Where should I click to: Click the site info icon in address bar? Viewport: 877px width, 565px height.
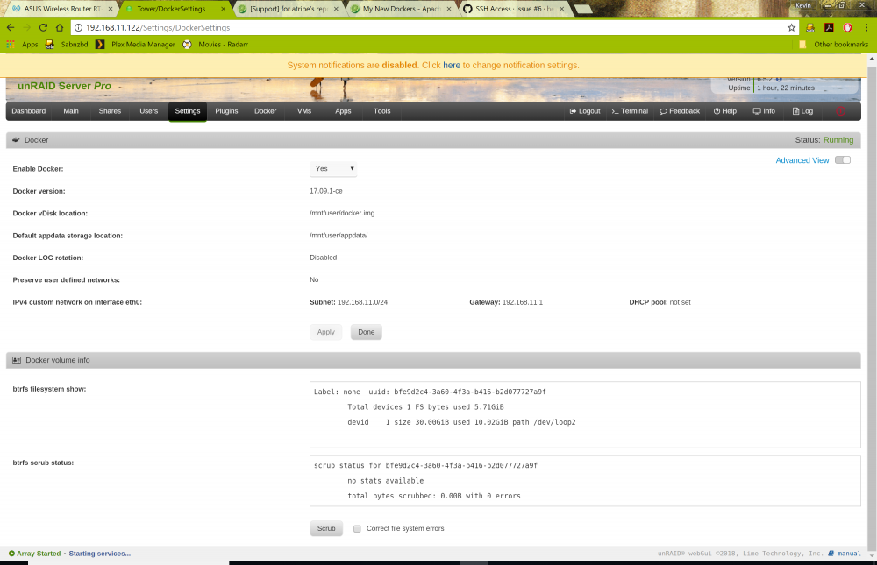(79, 27)
